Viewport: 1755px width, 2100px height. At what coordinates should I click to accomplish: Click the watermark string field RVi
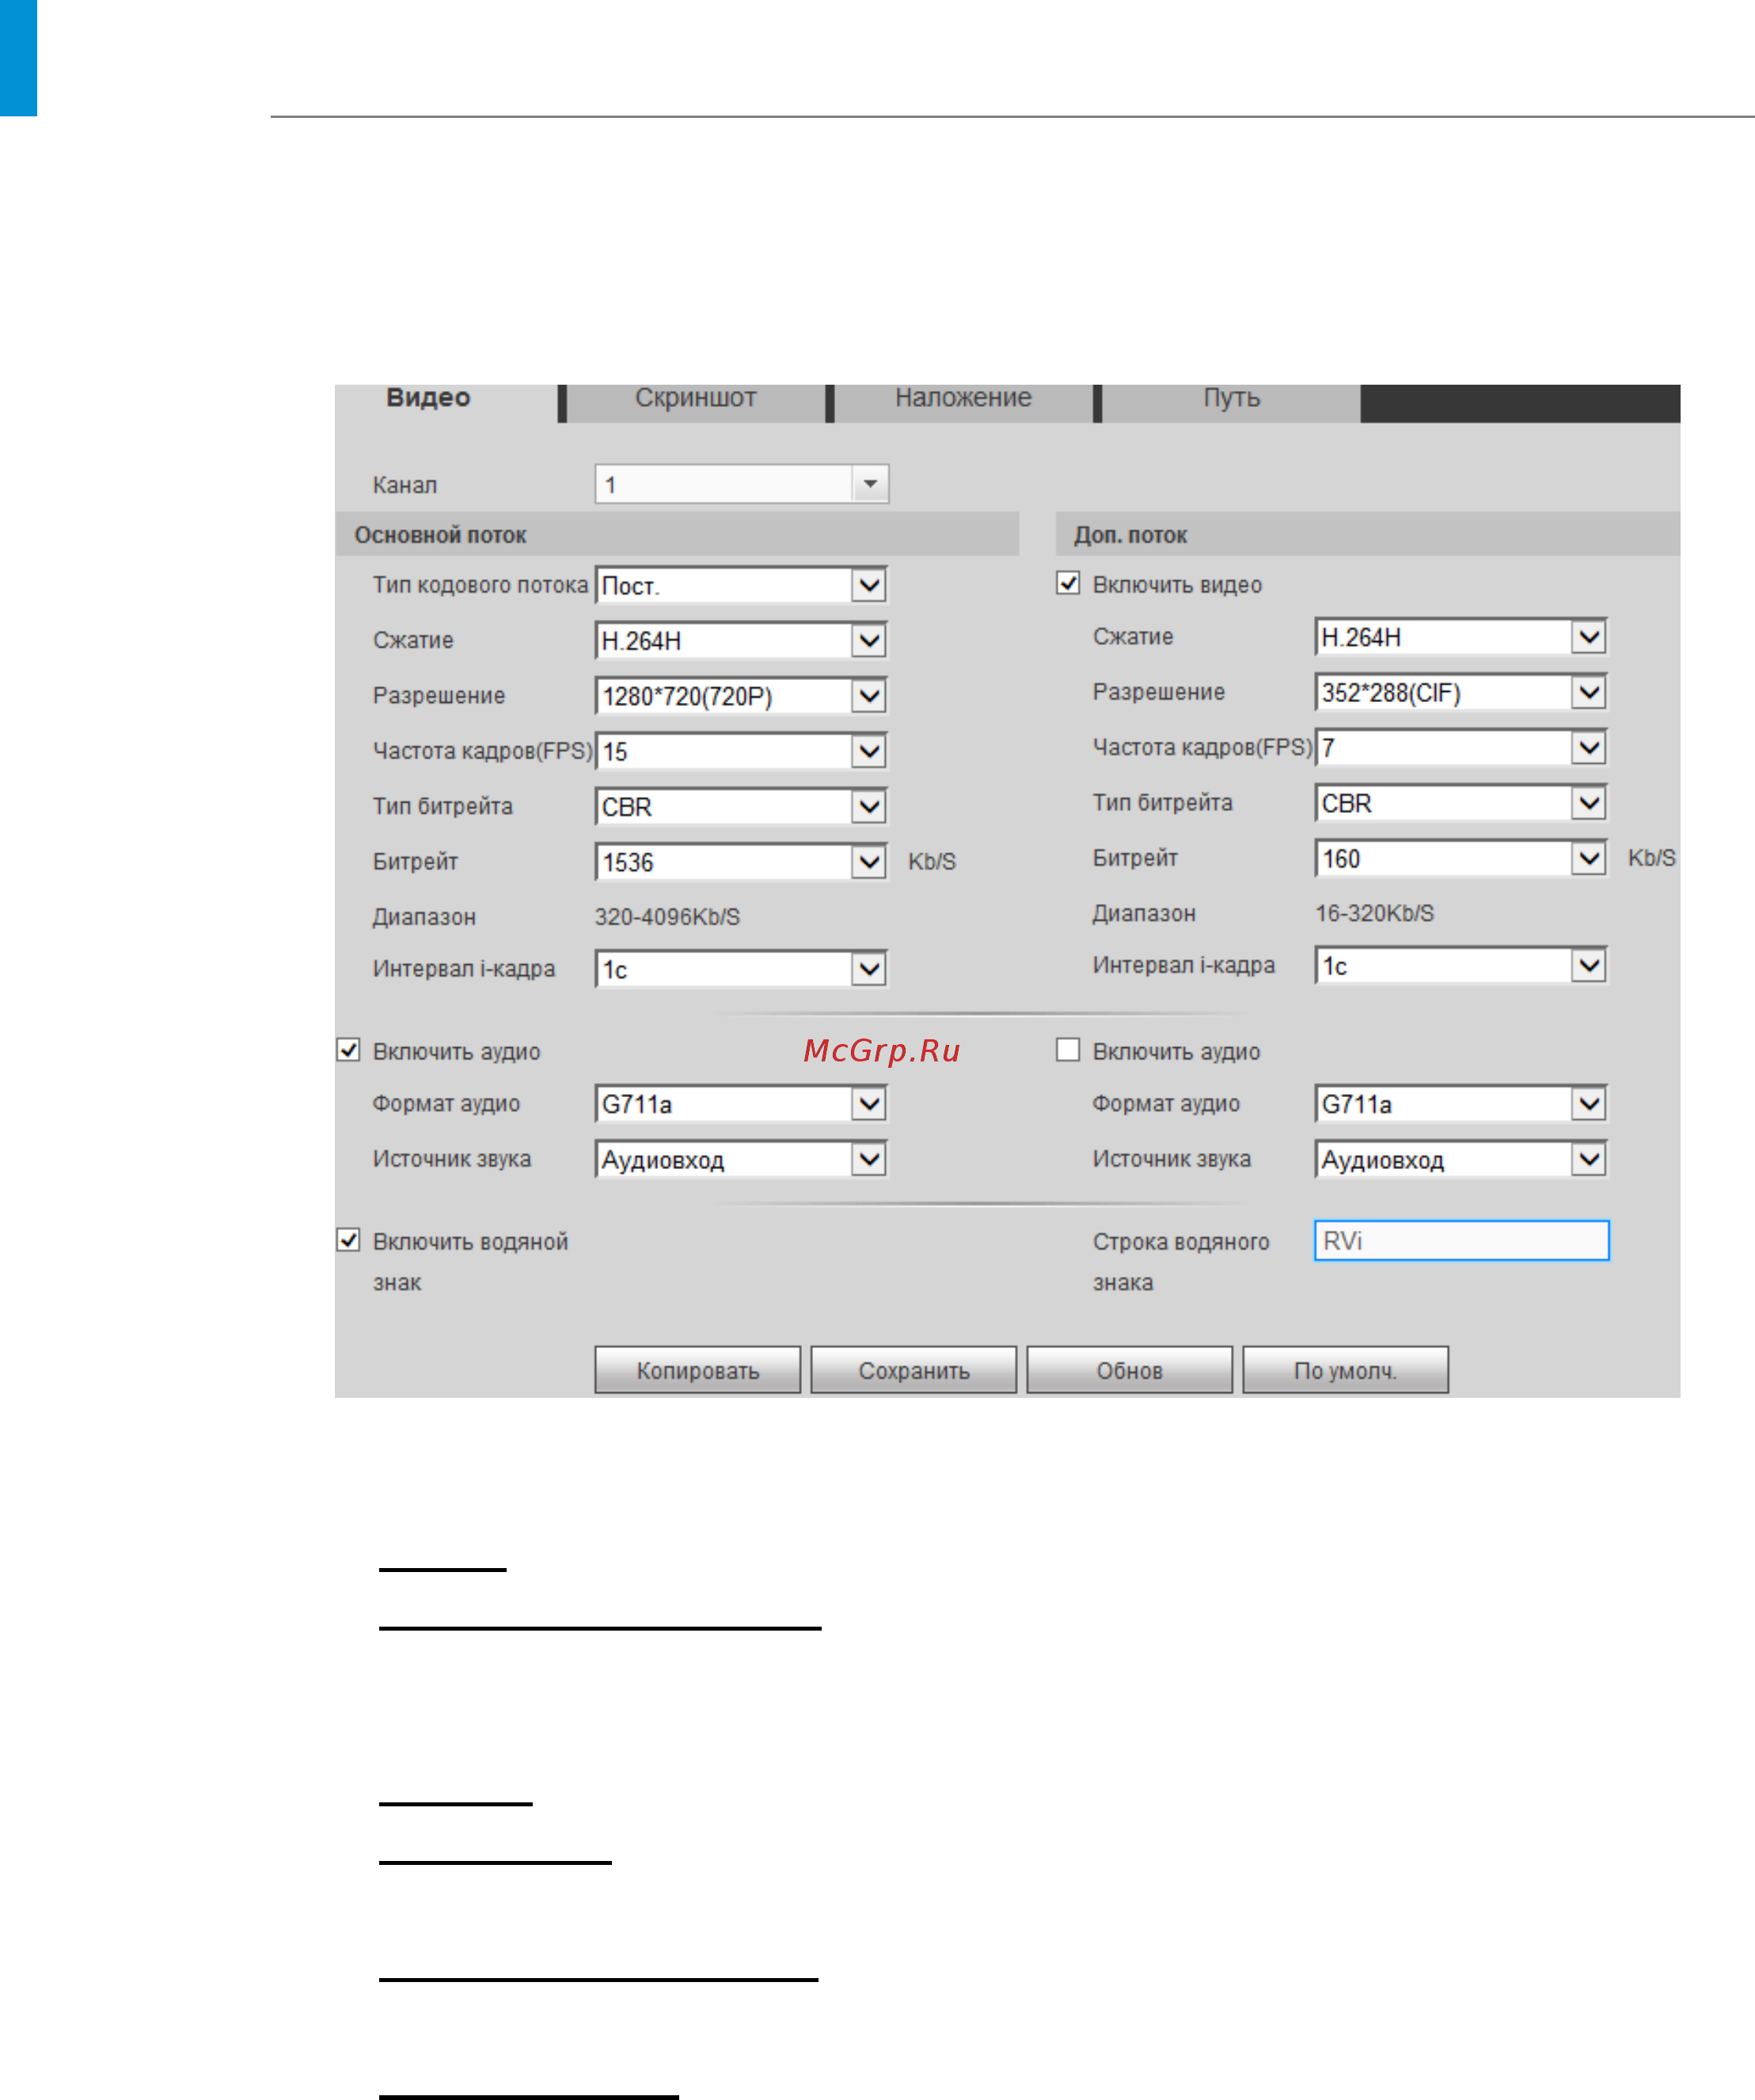(x=1461, y=1240)
